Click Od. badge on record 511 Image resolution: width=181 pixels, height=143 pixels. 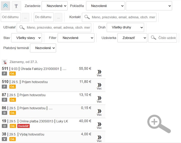[12, 74]
